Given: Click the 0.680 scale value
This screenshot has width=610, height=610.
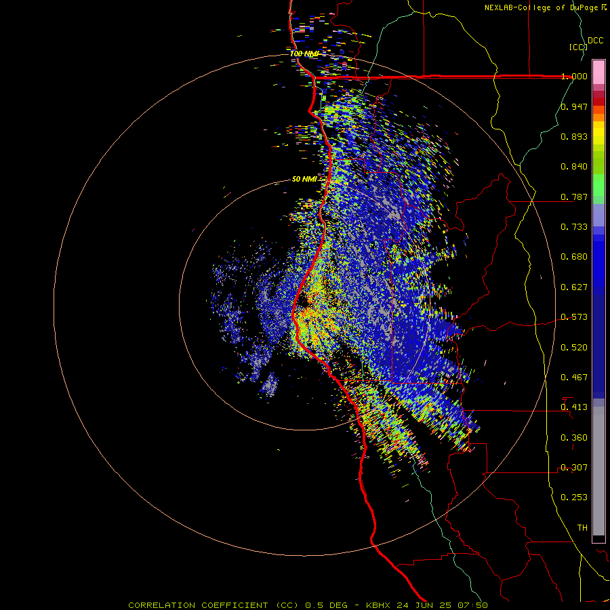Looking at the screenshot, I should click(x=574, y=257).
